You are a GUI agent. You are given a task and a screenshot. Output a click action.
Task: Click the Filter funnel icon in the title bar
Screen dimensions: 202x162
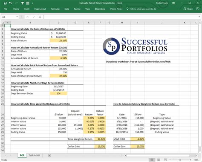tap(23, 3)
